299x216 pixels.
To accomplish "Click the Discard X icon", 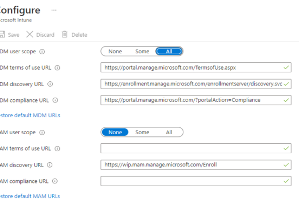I will click(x=30, y=34).
